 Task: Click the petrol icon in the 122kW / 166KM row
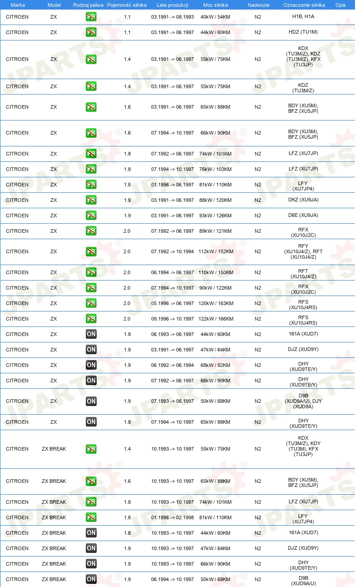pyautogui.click(x=91, y=319)
